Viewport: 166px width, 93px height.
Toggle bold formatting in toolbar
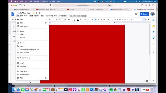(69, 20)
